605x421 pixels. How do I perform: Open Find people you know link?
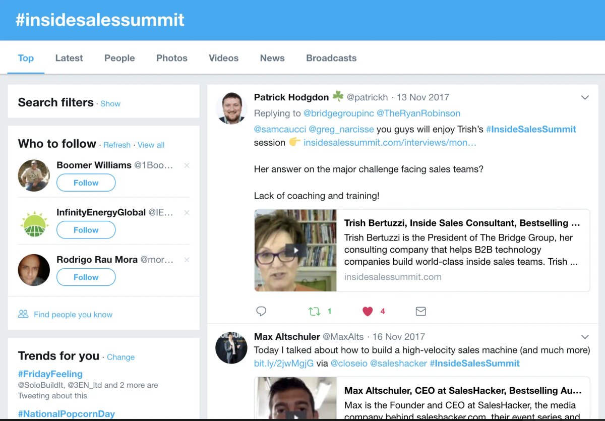[73, 314]
